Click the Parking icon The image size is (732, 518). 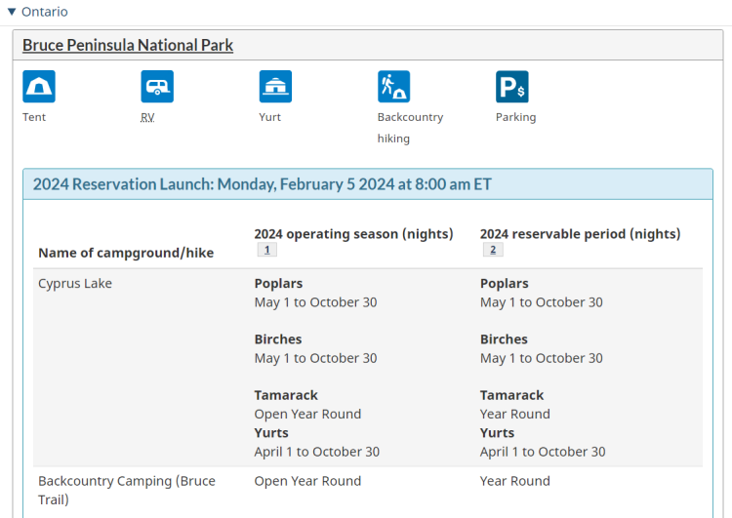[x=512, y=87]
